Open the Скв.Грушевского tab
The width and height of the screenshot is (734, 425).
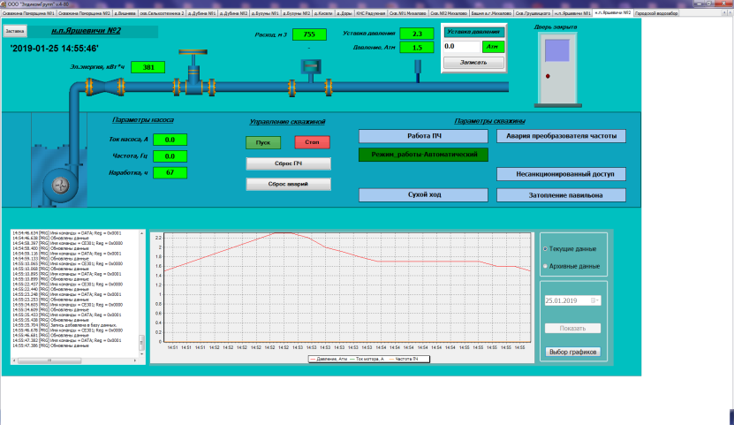pyautogui.click(x=533, y=14)
